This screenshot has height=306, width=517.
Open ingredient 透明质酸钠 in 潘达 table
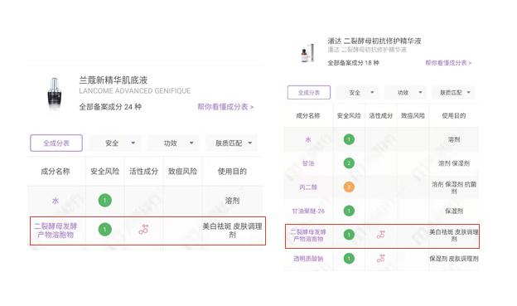point(308,259)
